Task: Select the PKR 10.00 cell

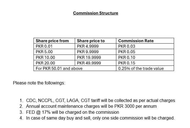Action: pyautogui.click(x=45, y=58)
